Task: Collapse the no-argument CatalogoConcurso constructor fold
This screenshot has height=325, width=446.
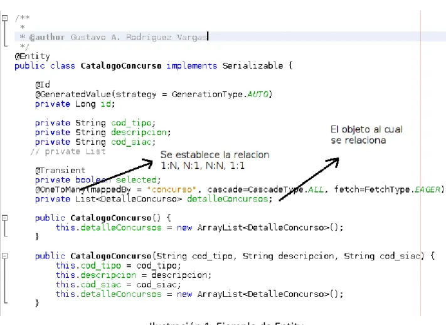Action: coord(4,218)
